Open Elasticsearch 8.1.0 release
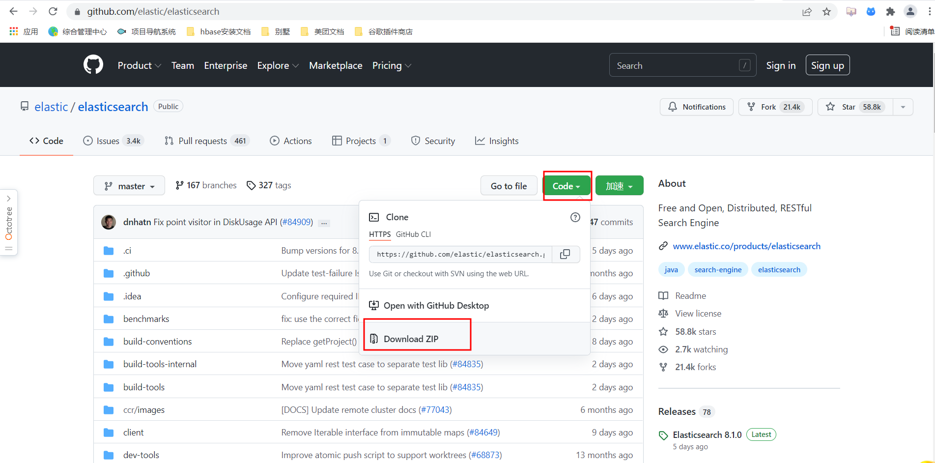935x463 pixels. 707,435
